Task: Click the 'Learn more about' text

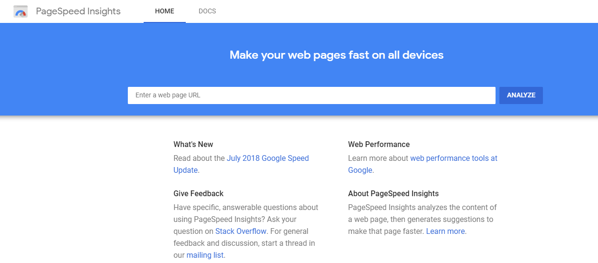Action: pos(378,158)
